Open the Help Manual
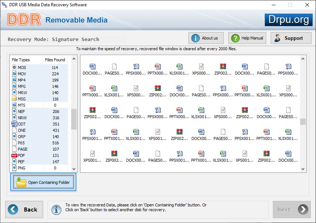Viewport: 316px width, 223px height. point(247,38)
